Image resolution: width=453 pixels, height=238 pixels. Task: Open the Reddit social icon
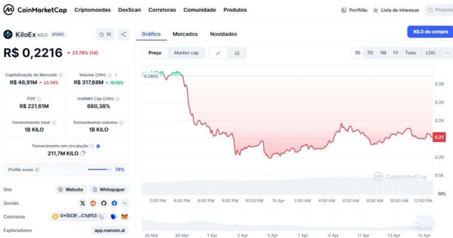pyautogui.click(x=93, y=203)
